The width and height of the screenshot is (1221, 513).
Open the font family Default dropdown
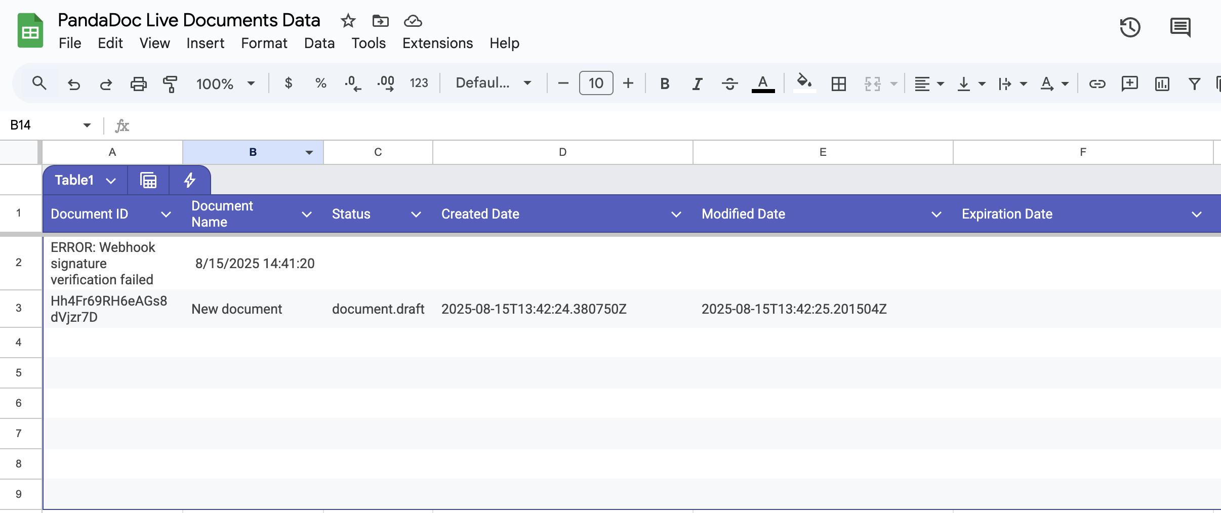click(x=494, y=83)
